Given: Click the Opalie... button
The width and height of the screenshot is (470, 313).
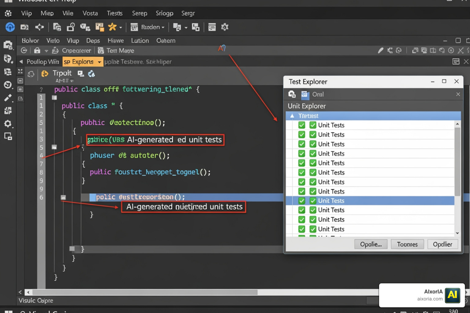Looking at the screenshot, I should tap(371, 244).
